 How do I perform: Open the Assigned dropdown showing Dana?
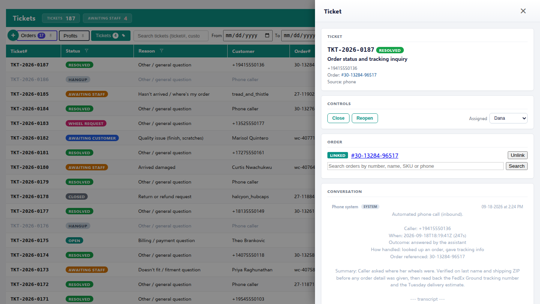click(508, 118)
